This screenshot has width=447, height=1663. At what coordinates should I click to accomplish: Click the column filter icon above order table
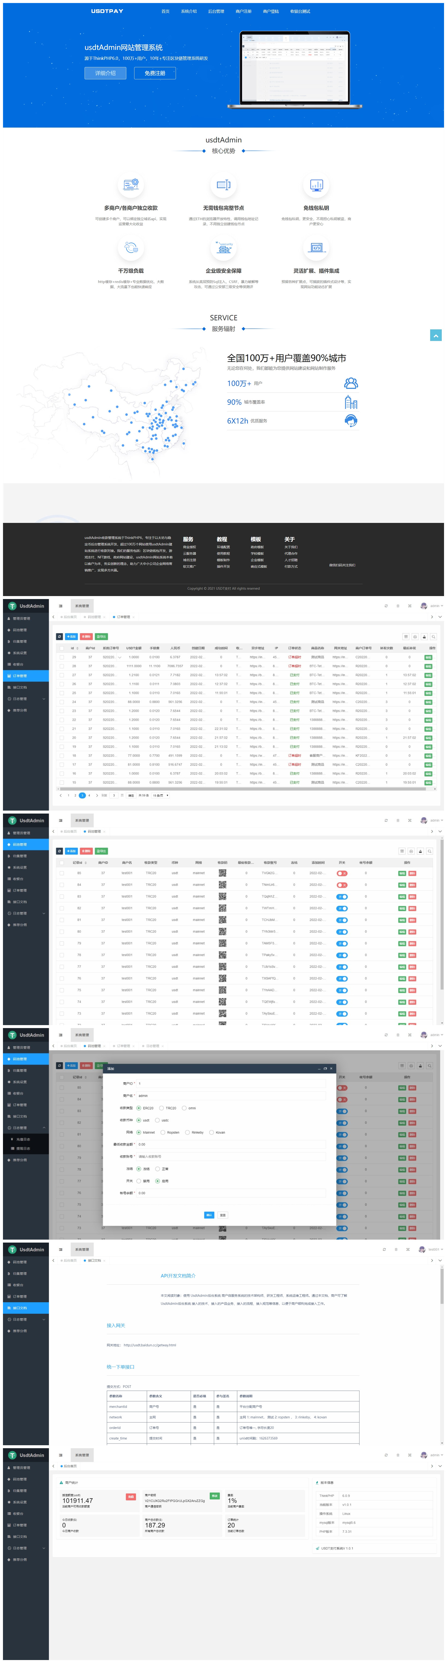click(406, 636)
